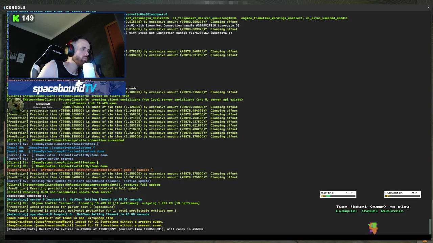Click the mixfps player name label
The height and width of the screenshot is (243, 433).
pyautogui.click(x=327, y=193)
